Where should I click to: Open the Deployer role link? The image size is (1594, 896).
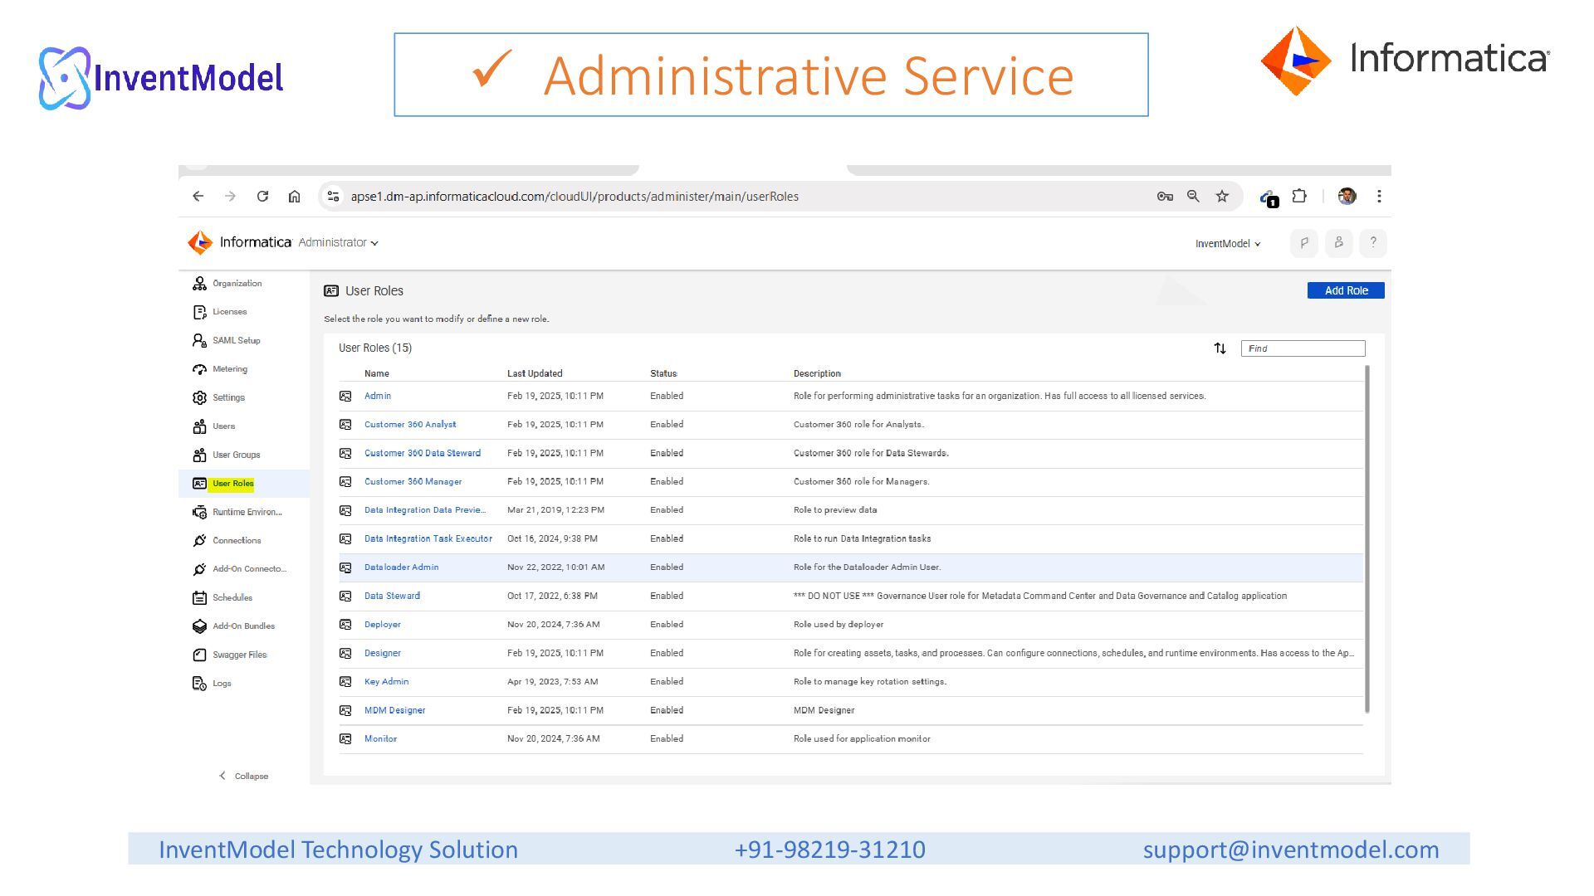point(383,625)
